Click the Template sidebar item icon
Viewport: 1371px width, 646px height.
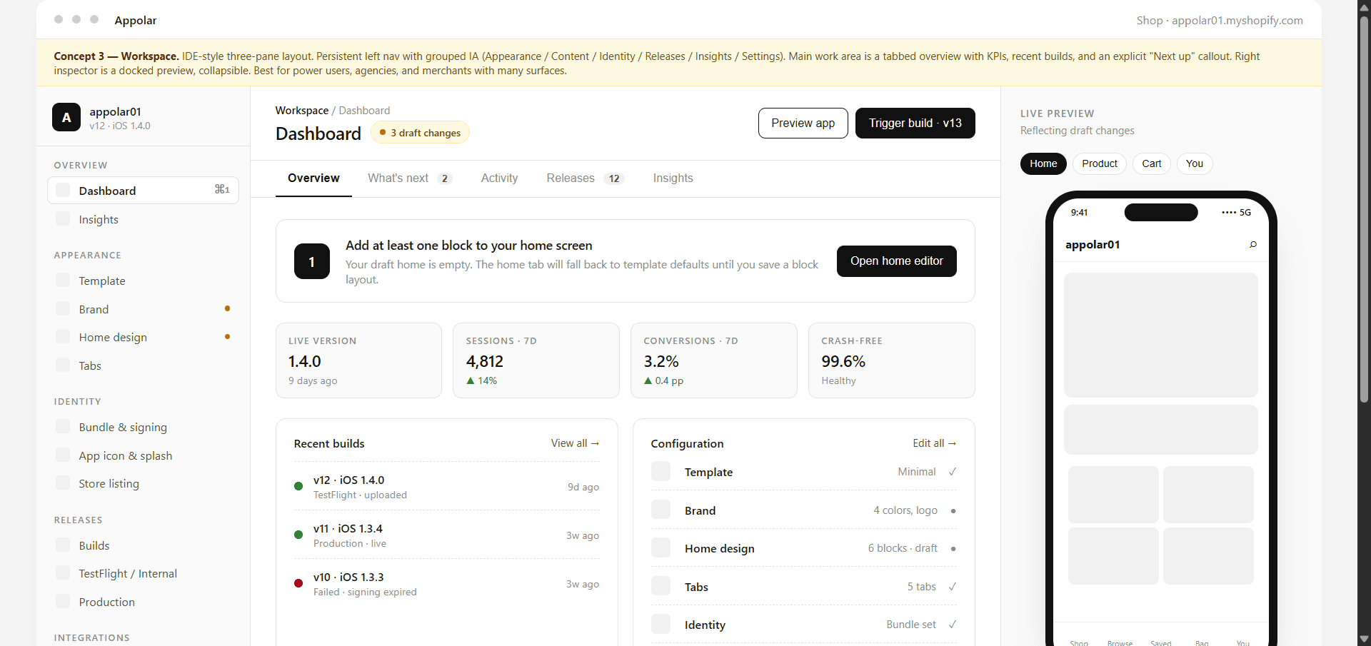coord(63,280)
